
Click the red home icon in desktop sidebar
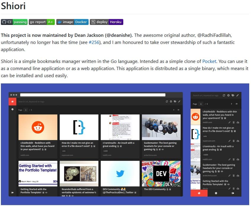[12, 102]
